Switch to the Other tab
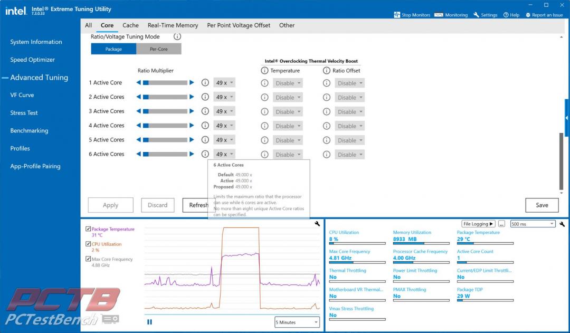This screenshot has height=333, width=570. coord(287,25)
